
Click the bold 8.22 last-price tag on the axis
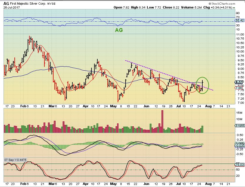pos(239,82)
